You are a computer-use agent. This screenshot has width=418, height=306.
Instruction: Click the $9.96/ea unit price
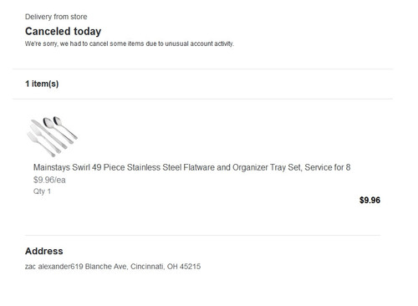(x=49, y=180)
